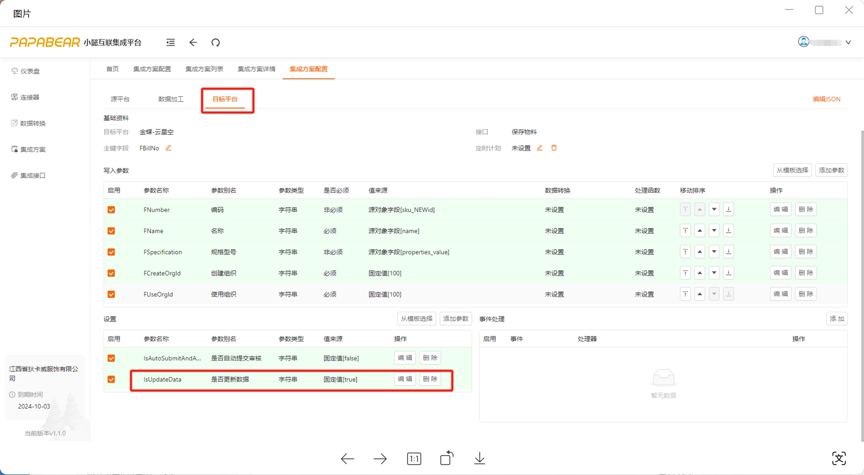Click 添加参数 button in 写入参数 section
The width and height of the screenshot is (864, 475).
[x=831, y=171]
